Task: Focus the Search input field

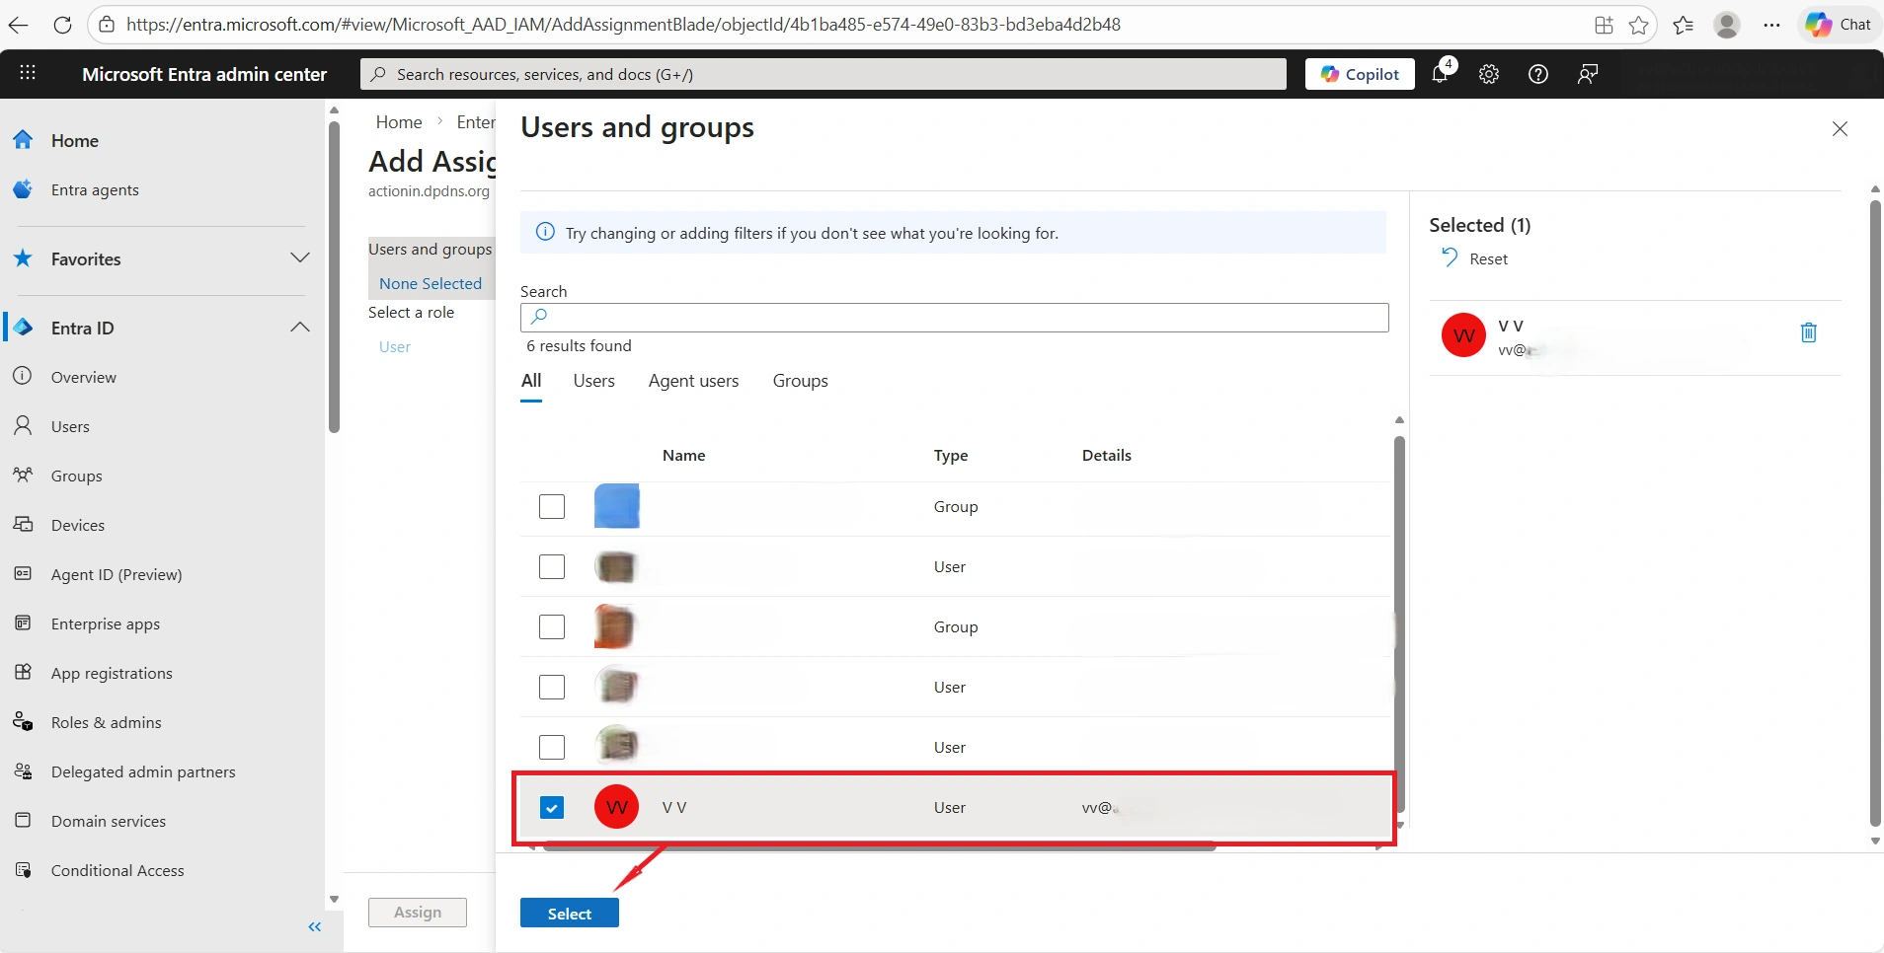Action: tap(955, 317)
